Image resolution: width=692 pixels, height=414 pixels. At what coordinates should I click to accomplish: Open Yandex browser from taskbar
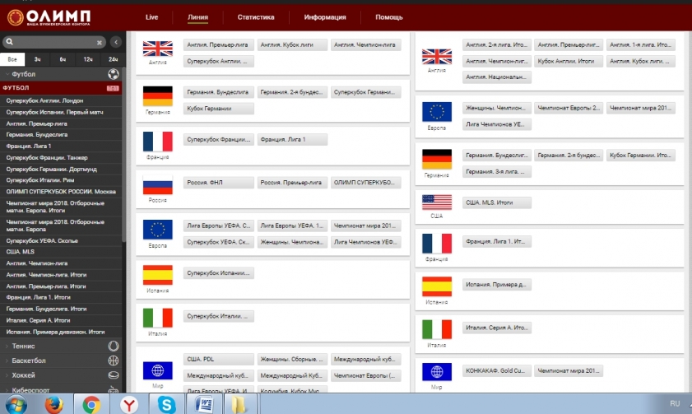129,405
